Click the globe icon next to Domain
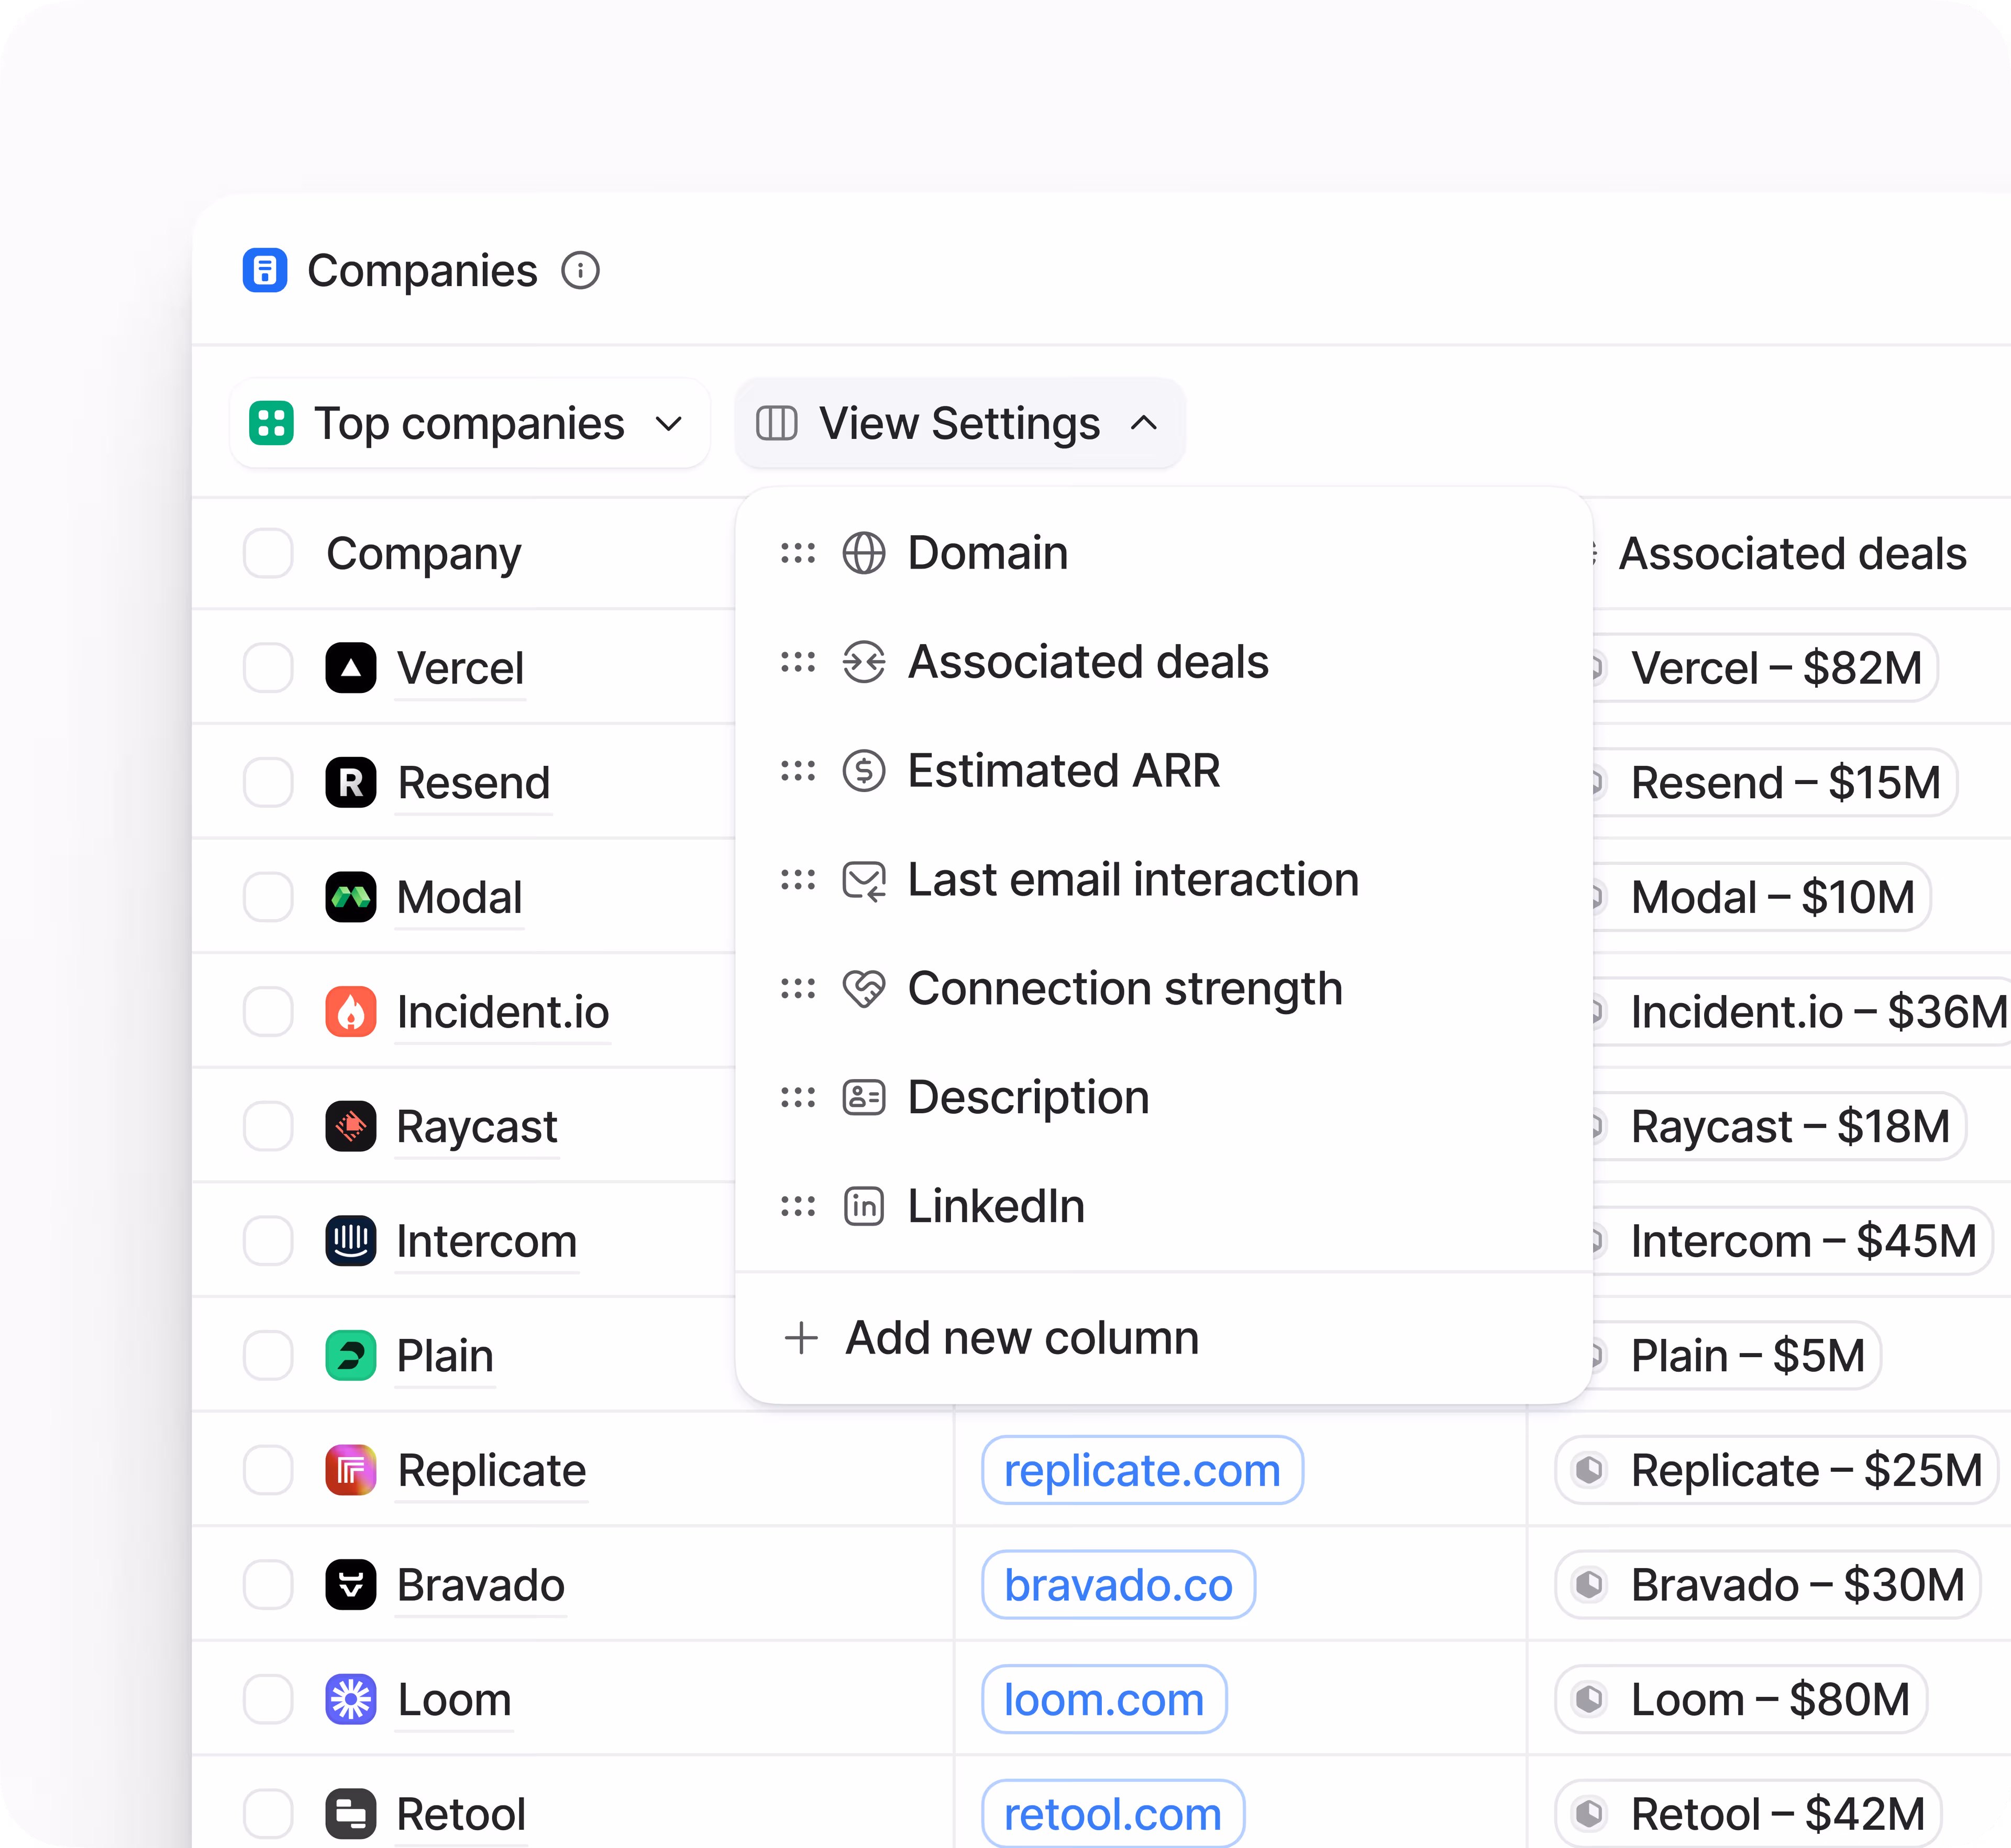2011x1848 pixels. click(864, 553)
